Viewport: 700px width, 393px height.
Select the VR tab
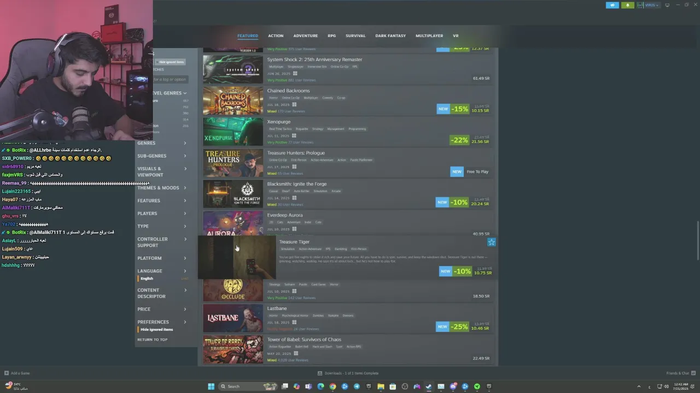pyautogui.click(x=456, y=36)
